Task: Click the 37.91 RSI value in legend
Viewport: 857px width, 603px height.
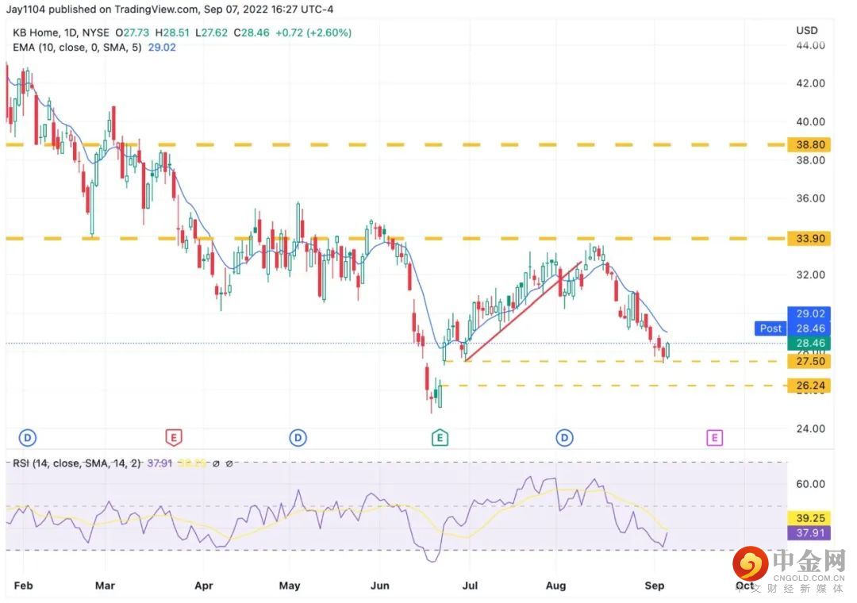Action: tap(159, 463)
